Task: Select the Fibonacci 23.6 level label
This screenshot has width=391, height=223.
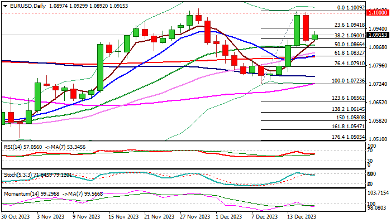Action: pyautogui.click(x=349, y=25)
